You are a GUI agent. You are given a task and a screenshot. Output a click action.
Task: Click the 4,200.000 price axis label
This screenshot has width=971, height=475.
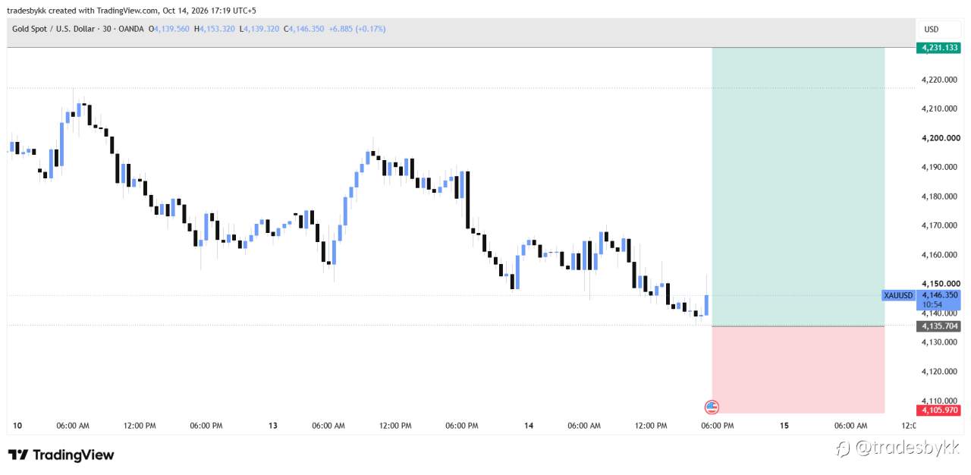pos(941,138)
